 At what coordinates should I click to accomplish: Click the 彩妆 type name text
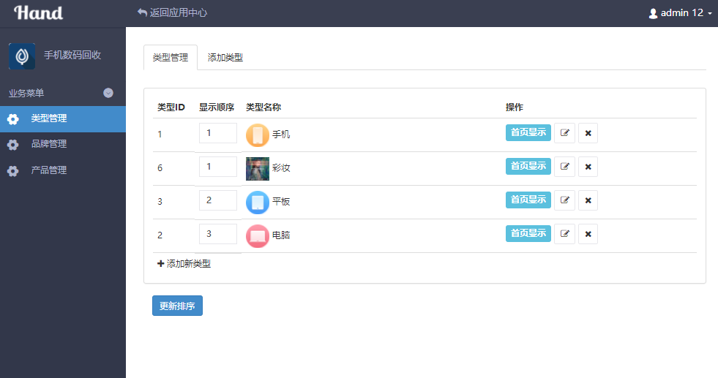(x=281, y=168)
